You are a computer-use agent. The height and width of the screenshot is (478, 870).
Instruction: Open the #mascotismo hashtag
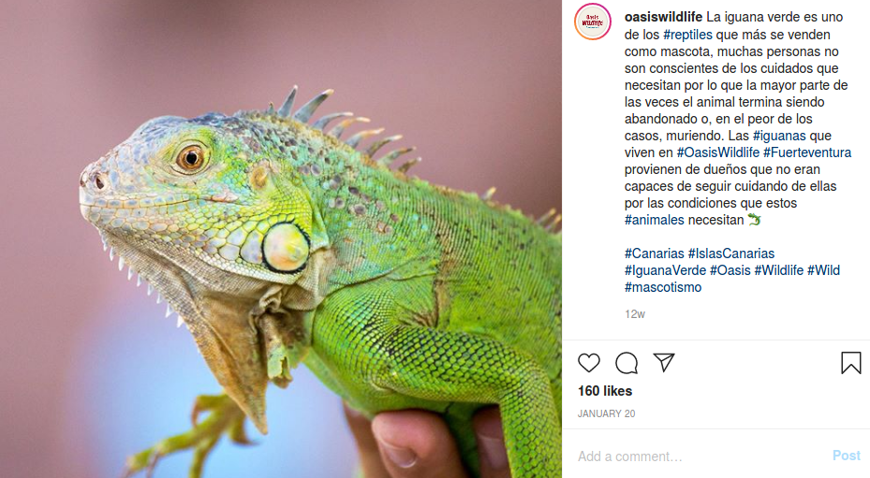(x=662, y=287)
